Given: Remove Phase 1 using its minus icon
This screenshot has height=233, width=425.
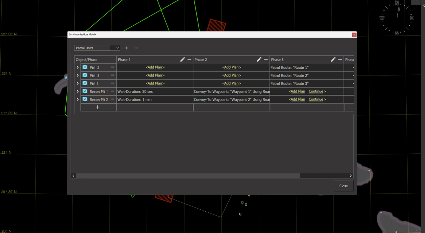Looking at the screenshot, I should [x=189, y=60].
